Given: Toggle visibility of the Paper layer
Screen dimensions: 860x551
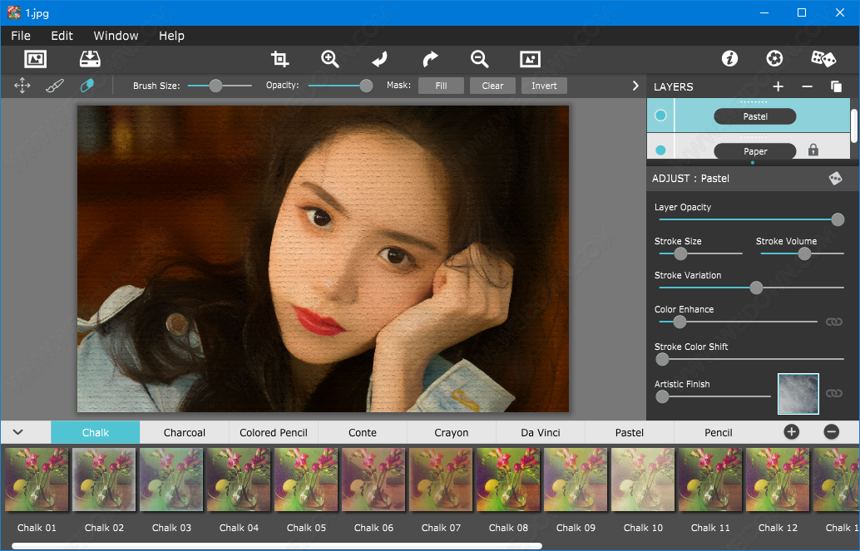Looking at the screenshot, I should tap(660, 150).
